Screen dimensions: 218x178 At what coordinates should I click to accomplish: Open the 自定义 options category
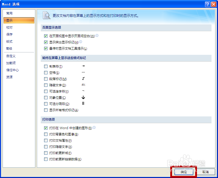pyautogui.click(x=19, y=56)
